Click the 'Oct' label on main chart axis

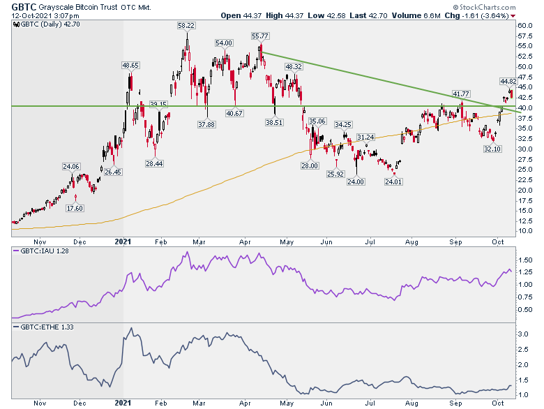tap(498, 241)
